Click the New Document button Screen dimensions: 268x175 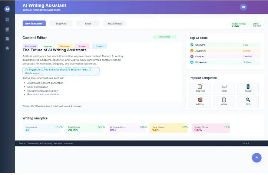(34, 23)
